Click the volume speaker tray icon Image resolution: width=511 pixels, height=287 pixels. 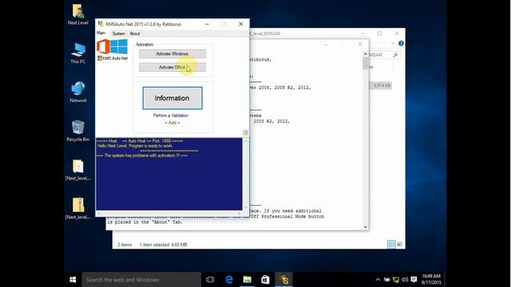point(405,280)
